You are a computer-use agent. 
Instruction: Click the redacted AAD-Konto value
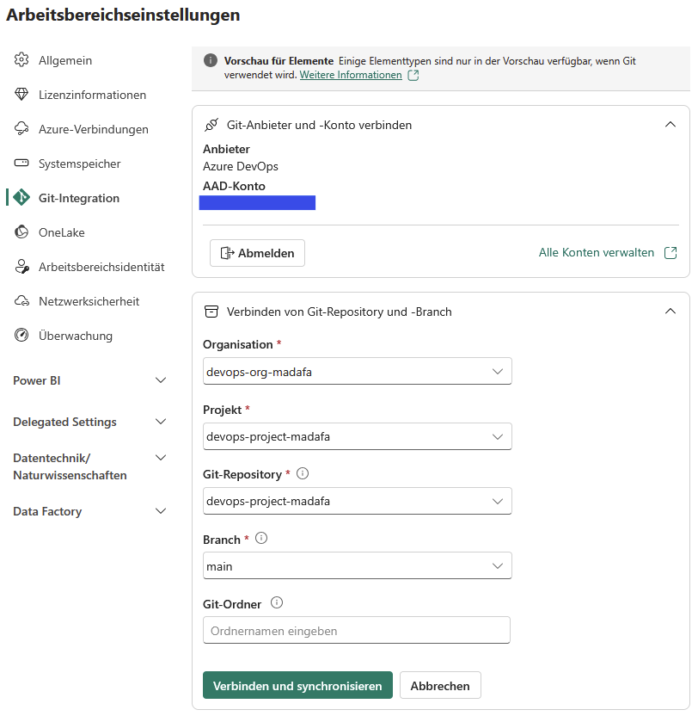coord(257,203)
